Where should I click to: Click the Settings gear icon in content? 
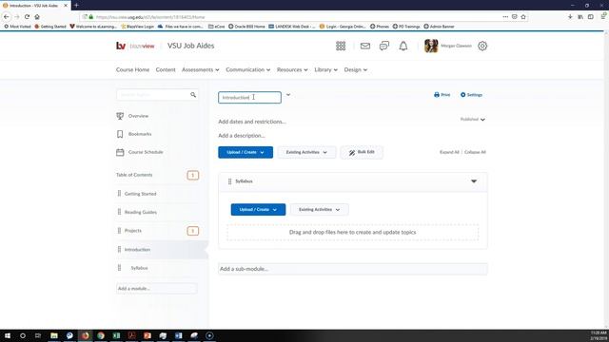click(x=463, y=95)
